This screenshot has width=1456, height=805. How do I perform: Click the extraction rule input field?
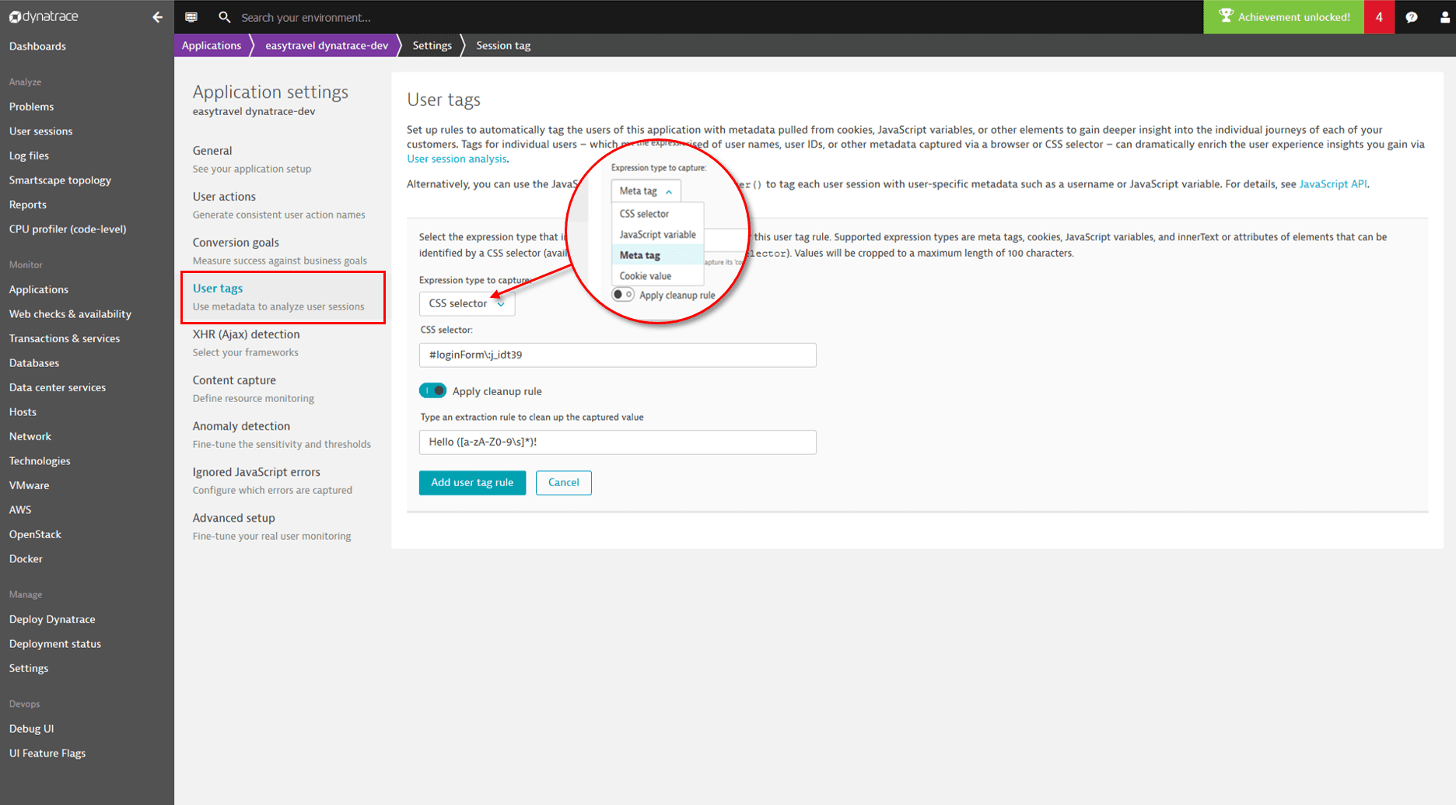tap(618, 442)
